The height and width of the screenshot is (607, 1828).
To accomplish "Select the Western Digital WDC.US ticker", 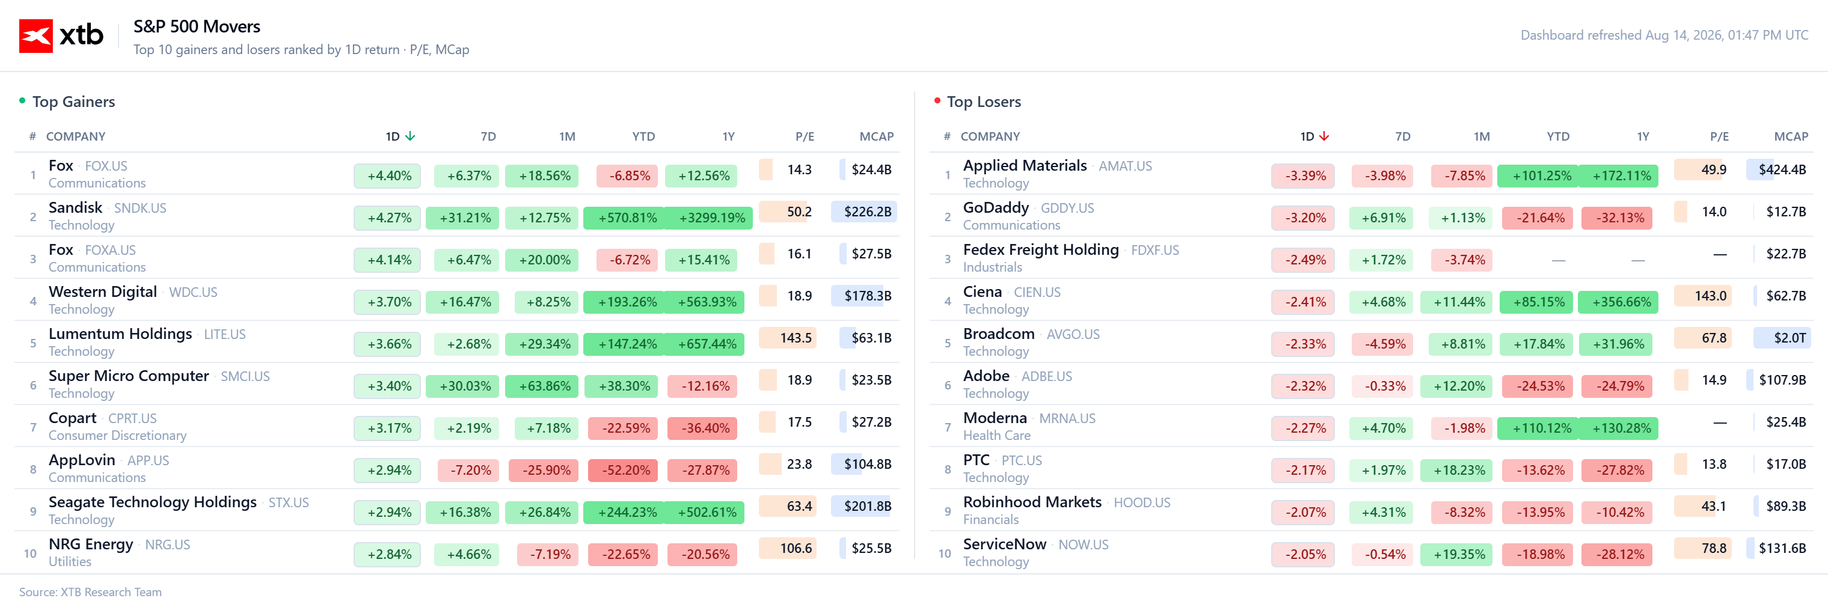I will point(193,292).
